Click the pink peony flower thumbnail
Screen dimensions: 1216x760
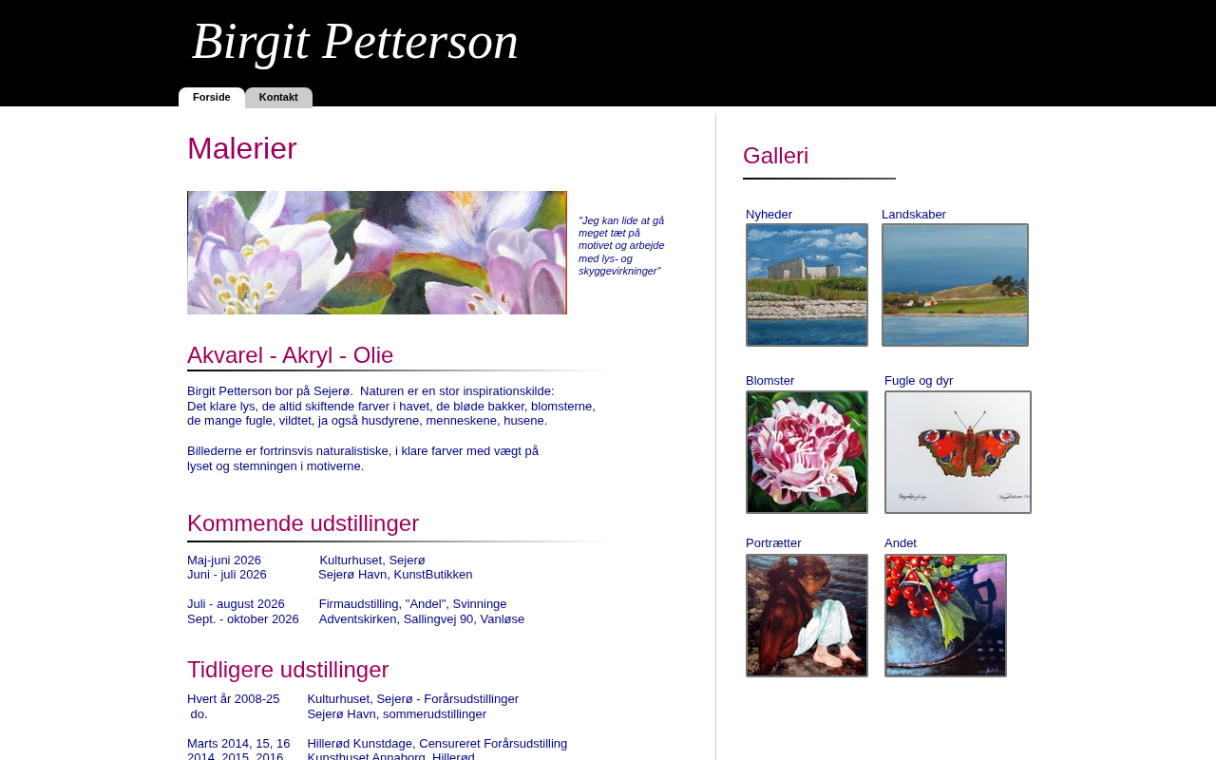(x=807, y=452)
